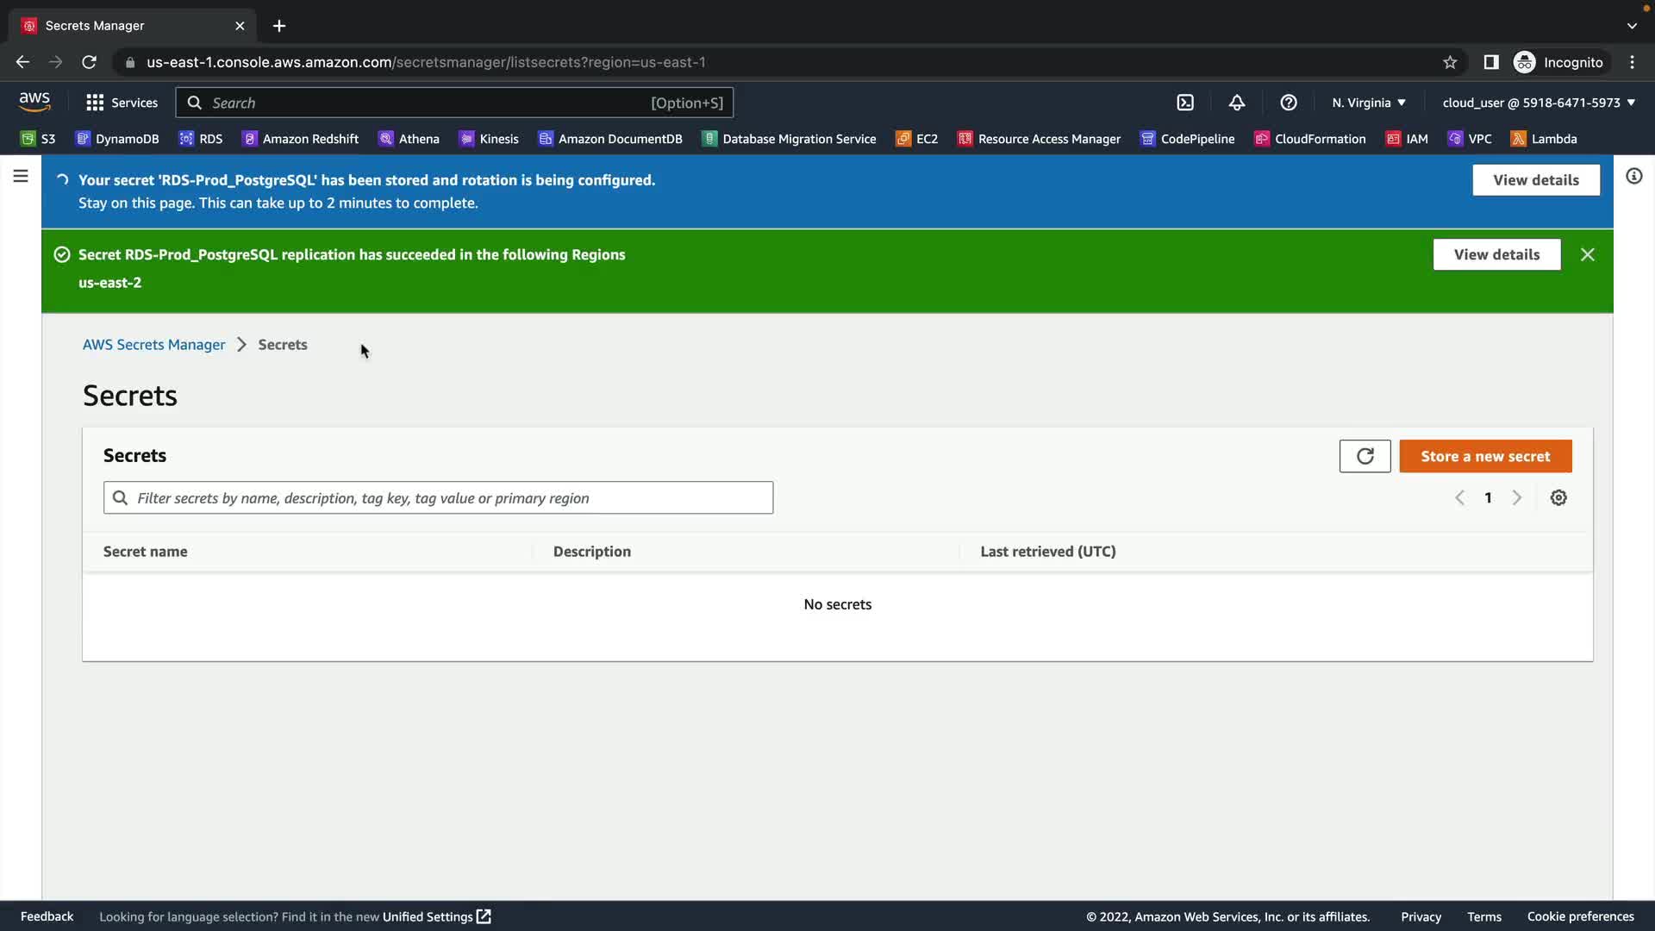The image size is (1655, 931).
Task: Open AWS Secrets Manager breadcrumb link
Action: [153, 345]
